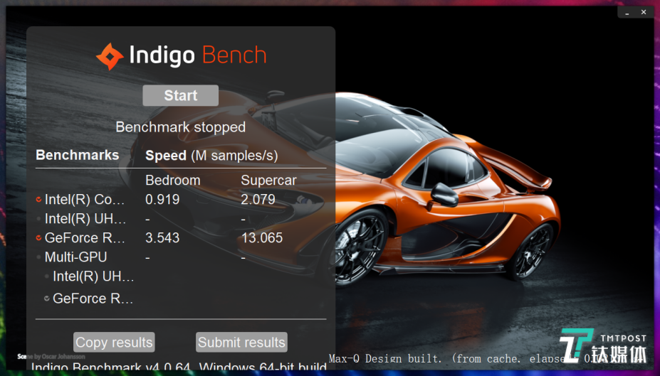Click the Indigo Bench diamond logo icon
660x376 pixels.
click(110, 56)
